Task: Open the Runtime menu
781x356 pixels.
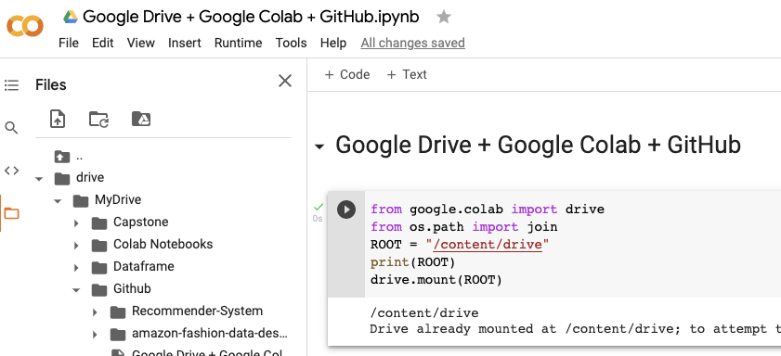Action: (x=238, y=44)
